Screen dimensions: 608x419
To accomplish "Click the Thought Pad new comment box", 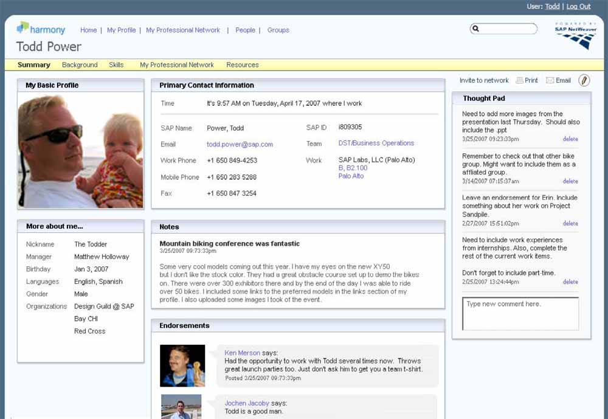I will click(520, 314).
